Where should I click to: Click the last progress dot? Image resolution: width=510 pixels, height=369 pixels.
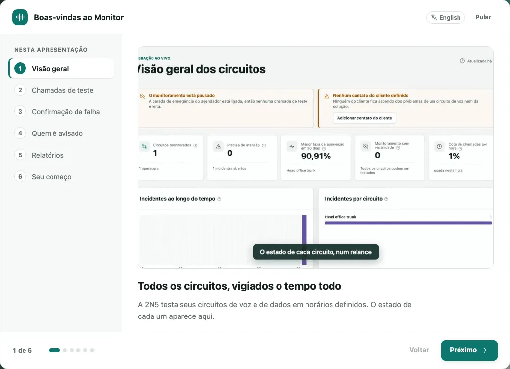click(x=92, y=350)
